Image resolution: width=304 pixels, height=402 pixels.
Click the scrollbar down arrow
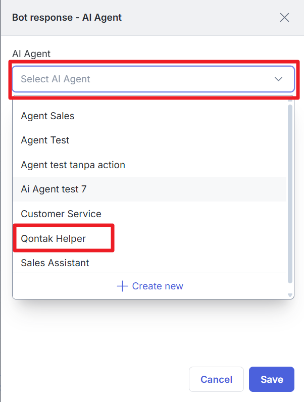point(290,294)
